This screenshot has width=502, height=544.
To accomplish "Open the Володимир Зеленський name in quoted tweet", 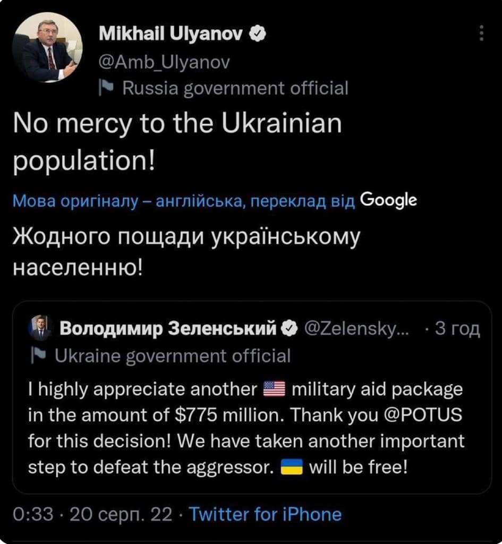I will click(168, 329).
